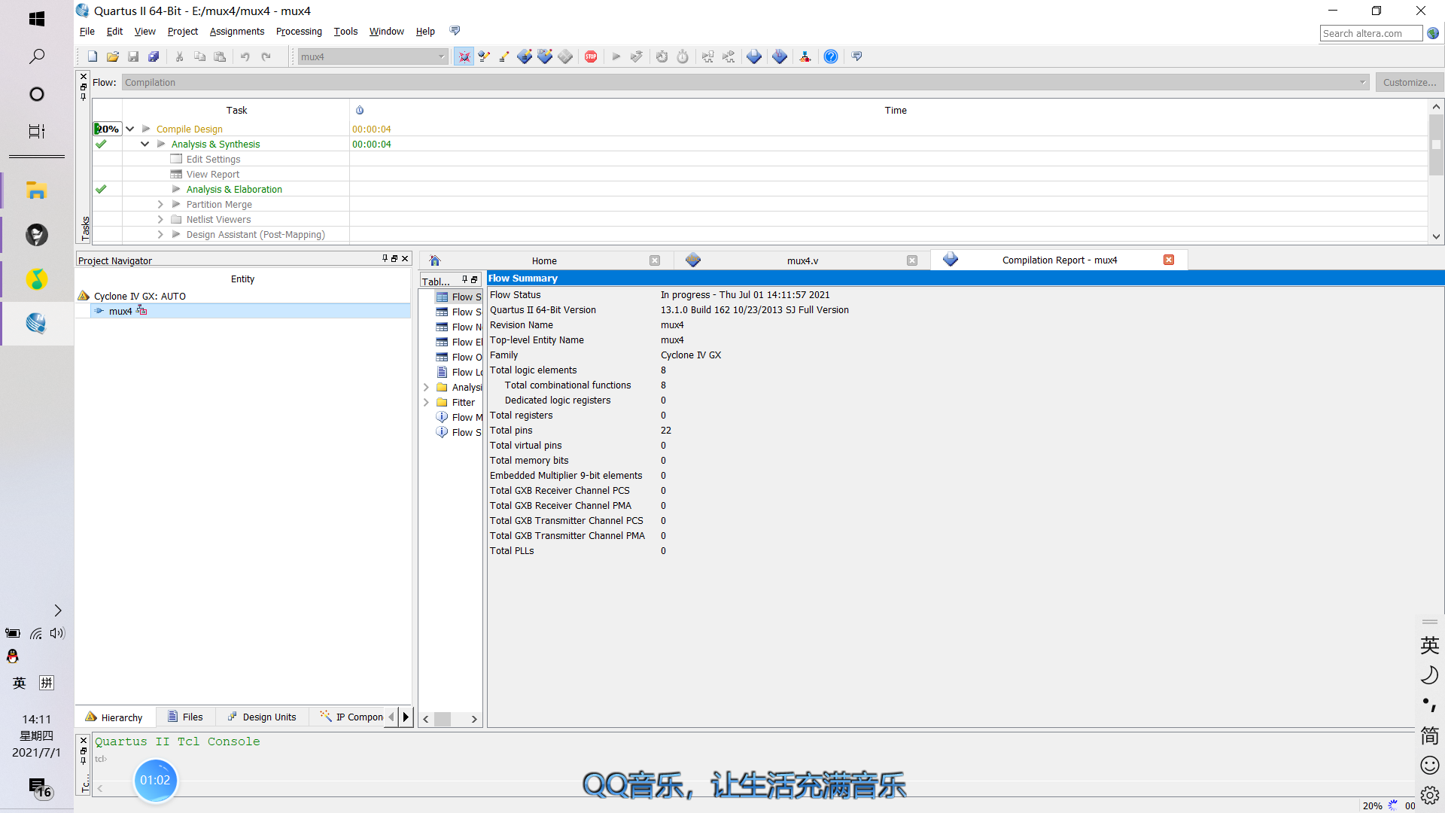The image size is (1445, 813).
Task: Expand the Partition Merge task
Action: coord(160,204)
